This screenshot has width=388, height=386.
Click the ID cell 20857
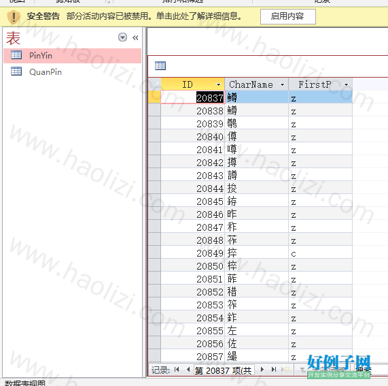tap(193, 356)
